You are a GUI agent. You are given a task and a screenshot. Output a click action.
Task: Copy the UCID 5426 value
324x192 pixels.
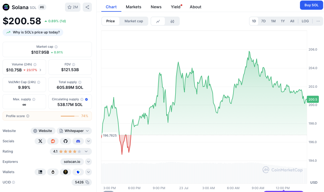pos(87,182)
